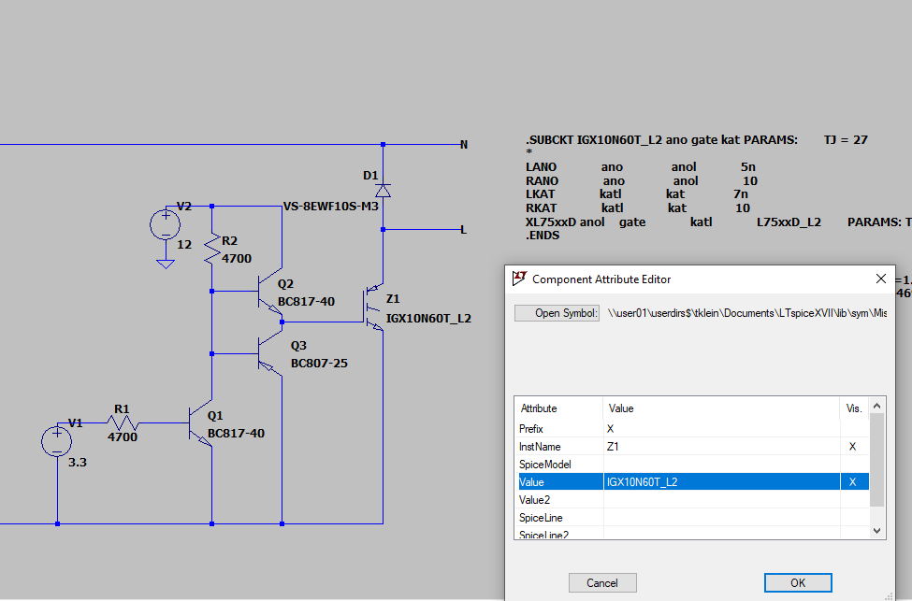Viewport: 912px width, 601px height.
Task: Click the Cancel button
Action: click(602, 581)
